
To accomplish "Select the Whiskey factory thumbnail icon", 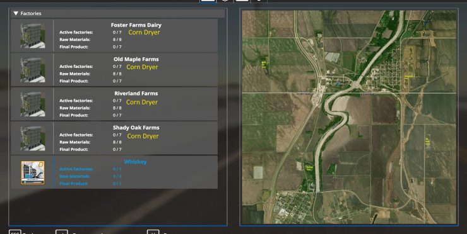I will [x=33, y=172].
